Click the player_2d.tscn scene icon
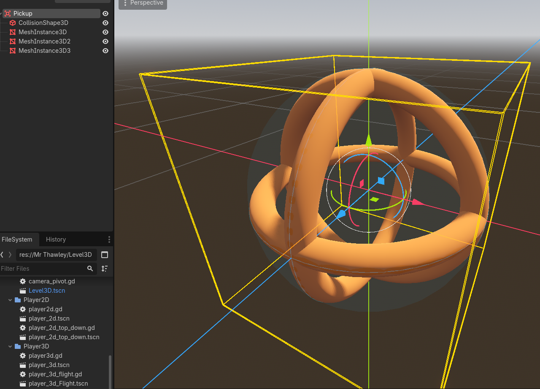 pos(23,318)
